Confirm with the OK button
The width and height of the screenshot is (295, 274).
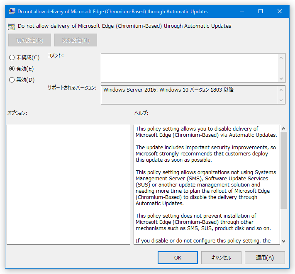[x=178, y=258]
